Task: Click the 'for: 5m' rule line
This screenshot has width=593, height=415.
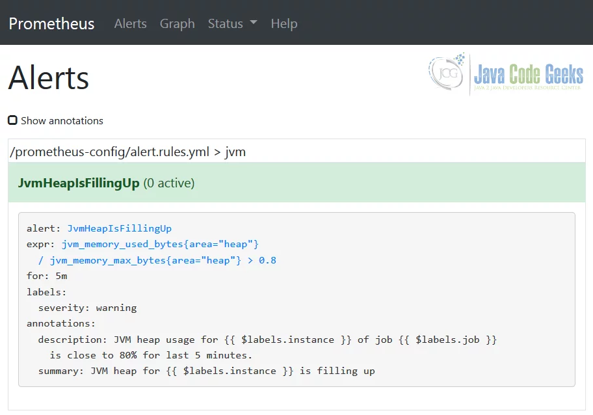Action: [x=47, y=276]
